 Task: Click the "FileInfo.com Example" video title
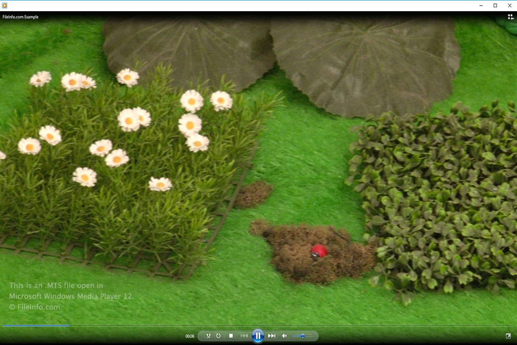pyautogui.click(x=20, y=17)
